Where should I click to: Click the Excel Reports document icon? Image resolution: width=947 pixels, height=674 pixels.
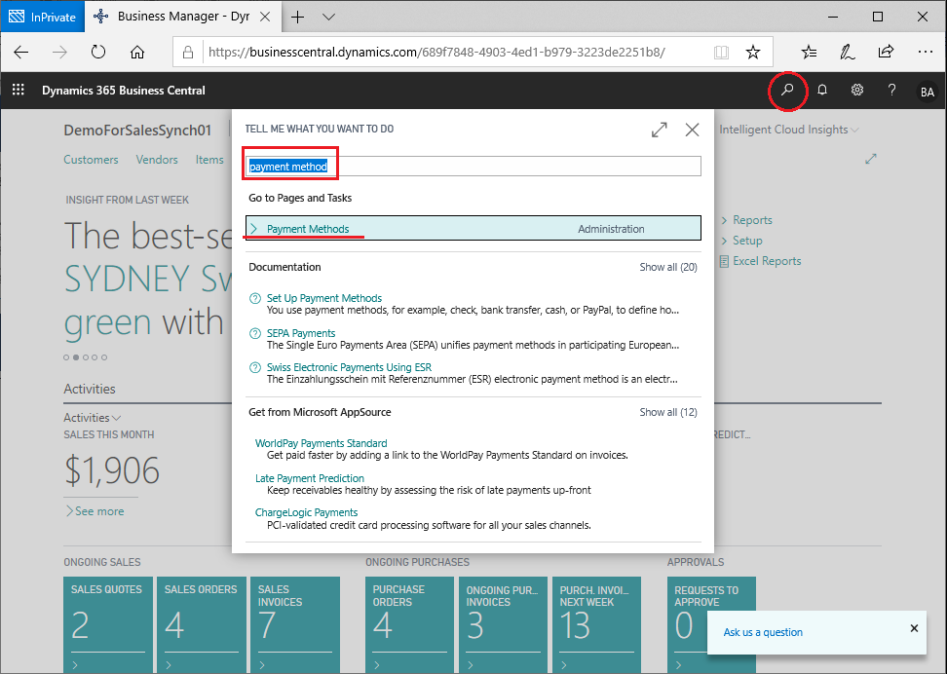click(x=724, y=261)
